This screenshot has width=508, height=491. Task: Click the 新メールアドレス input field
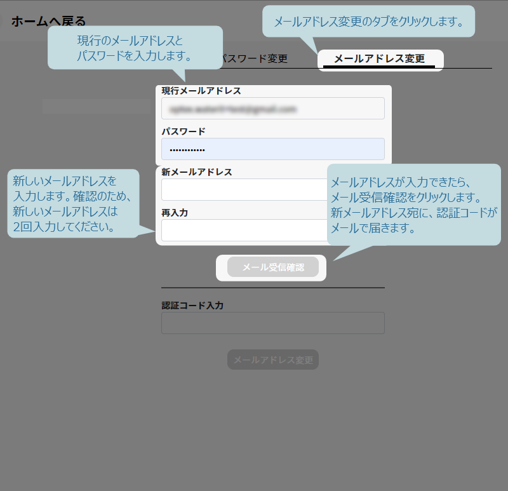[244, 189]
